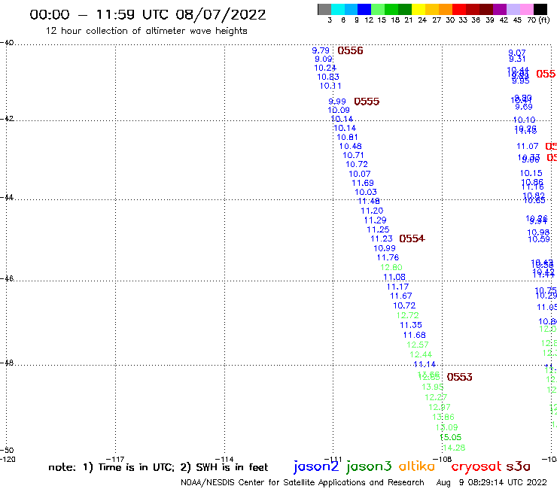Click the -114 longitude axis label
Viewport: 557px width, 489px height.
coord(224,459)
